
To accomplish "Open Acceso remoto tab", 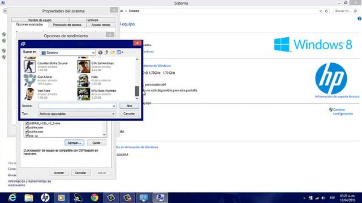I will click(x=101, y=25).
